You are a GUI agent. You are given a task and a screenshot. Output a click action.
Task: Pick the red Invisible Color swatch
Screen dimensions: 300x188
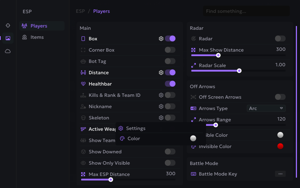pos(280,146)
